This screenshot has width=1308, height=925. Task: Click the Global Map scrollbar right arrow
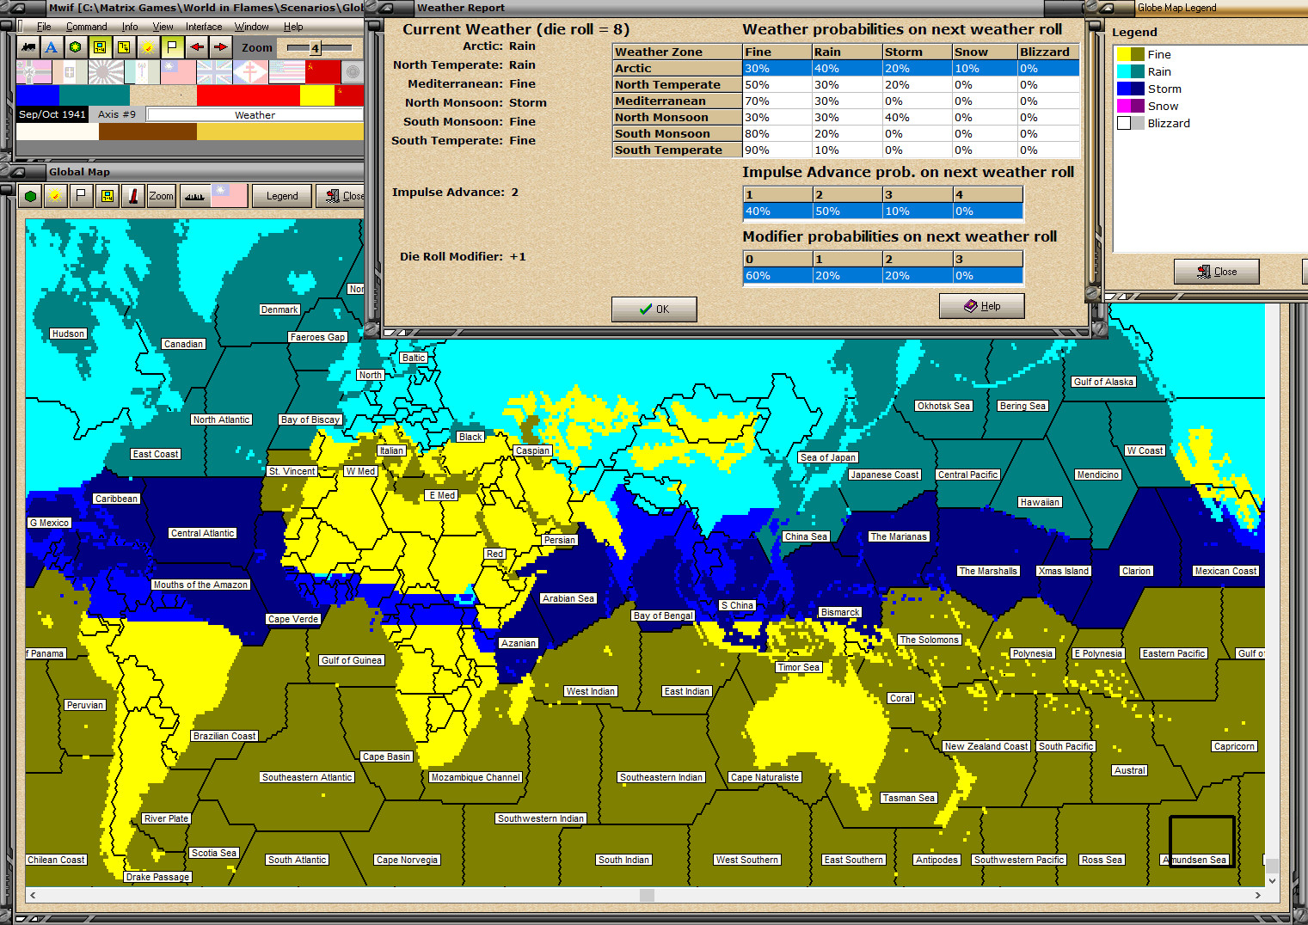point(1257,895)
